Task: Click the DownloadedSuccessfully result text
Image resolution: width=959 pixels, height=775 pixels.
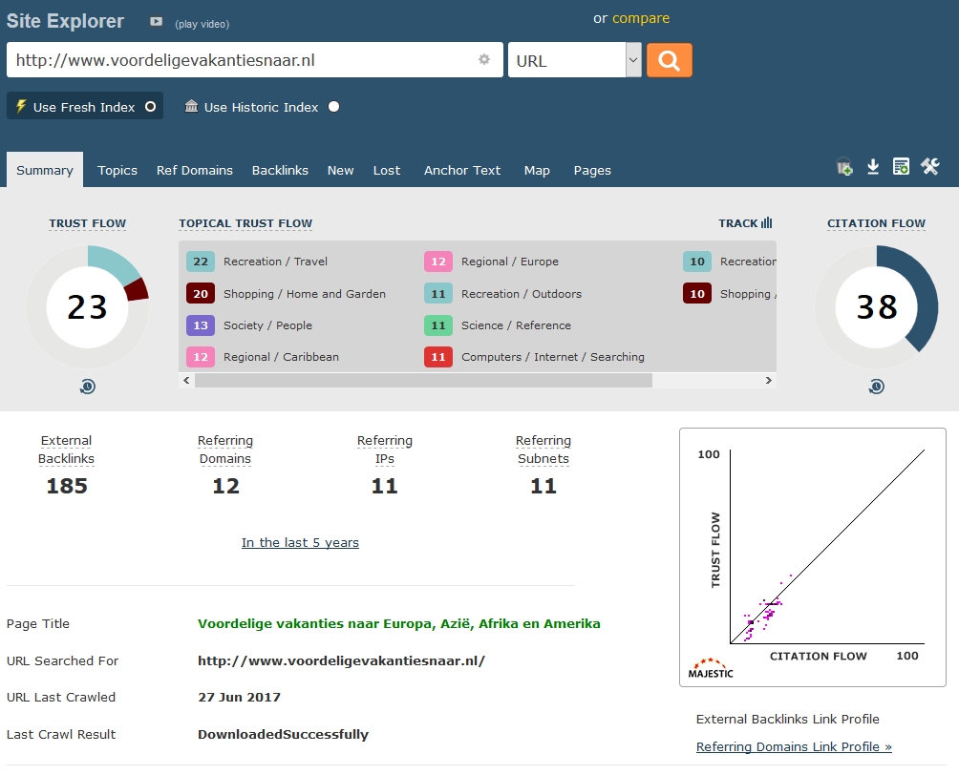Action: click(x=283, y=734)
